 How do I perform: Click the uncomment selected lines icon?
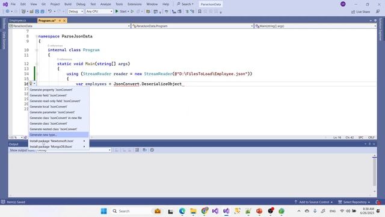[x=192, y=11]
